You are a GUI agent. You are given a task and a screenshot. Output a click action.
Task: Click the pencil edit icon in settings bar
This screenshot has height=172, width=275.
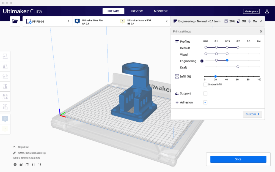(x=261, y=21)
